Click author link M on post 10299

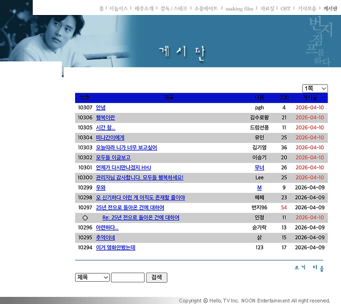click(x=259, y=187)
